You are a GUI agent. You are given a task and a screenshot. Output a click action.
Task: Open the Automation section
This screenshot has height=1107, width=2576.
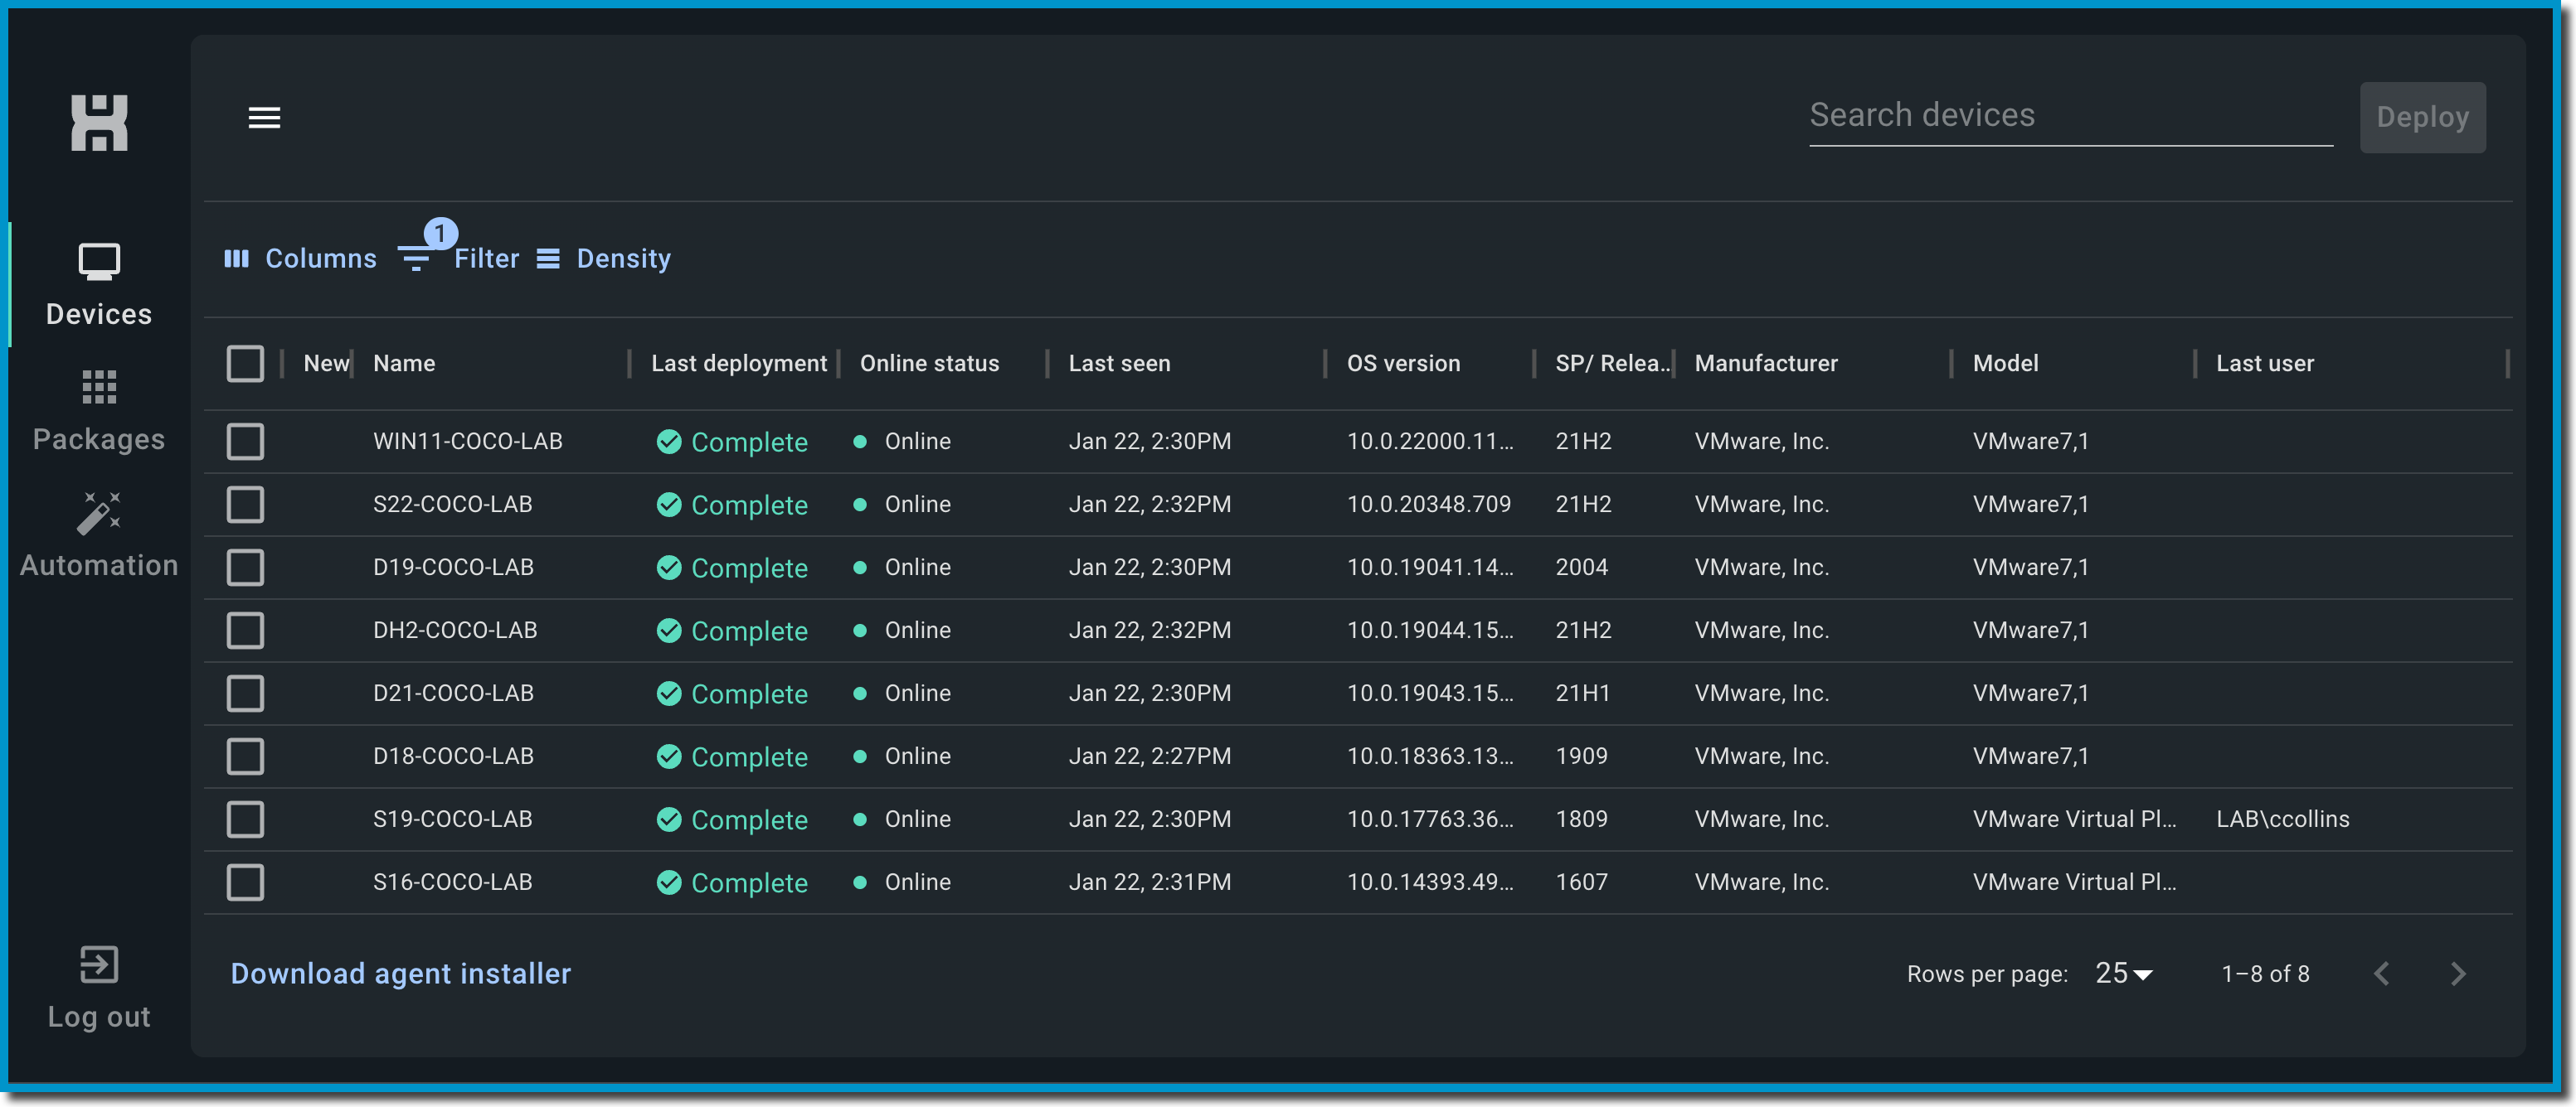click(x=99, y=537)
